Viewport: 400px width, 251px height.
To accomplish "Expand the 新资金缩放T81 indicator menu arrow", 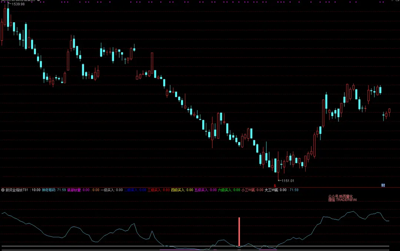I will (x=3, y=190).
